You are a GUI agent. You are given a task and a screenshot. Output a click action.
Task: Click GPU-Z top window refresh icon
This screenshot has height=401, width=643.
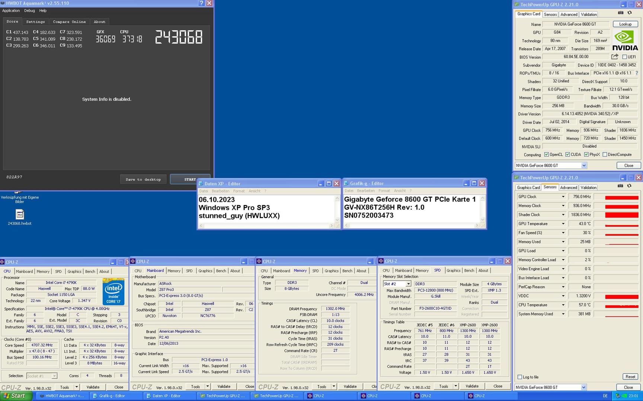[x=630, y=13]
